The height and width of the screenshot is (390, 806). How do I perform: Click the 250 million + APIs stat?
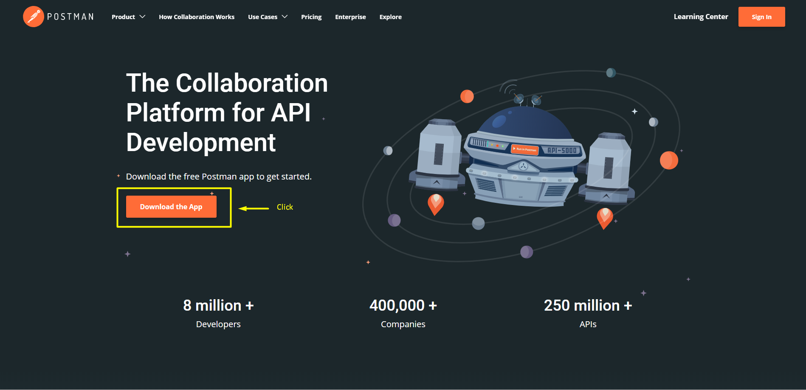coord(588,313)
